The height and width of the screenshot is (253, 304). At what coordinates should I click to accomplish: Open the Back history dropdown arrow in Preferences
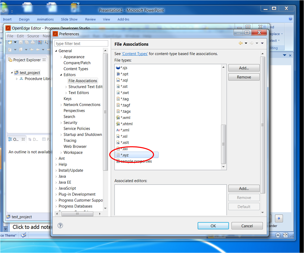[x=246, y=43]
